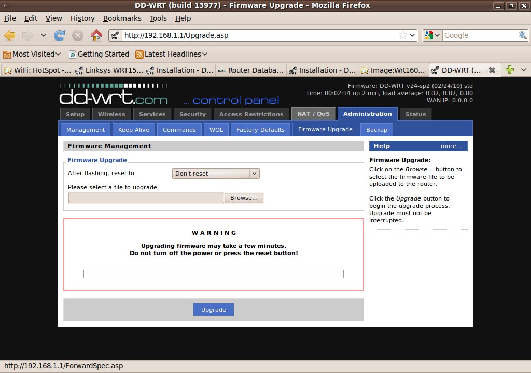Click the Home icon in toolbar
This screenshot has height=373, width=531.
[96, 35]
